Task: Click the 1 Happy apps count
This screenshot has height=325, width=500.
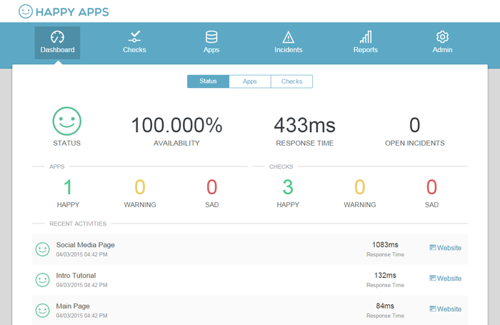Action: [x=68, y=187]
